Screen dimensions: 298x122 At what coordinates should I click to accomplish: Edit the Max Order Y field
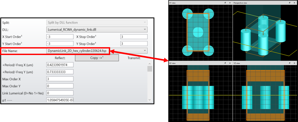click(60, 86)
